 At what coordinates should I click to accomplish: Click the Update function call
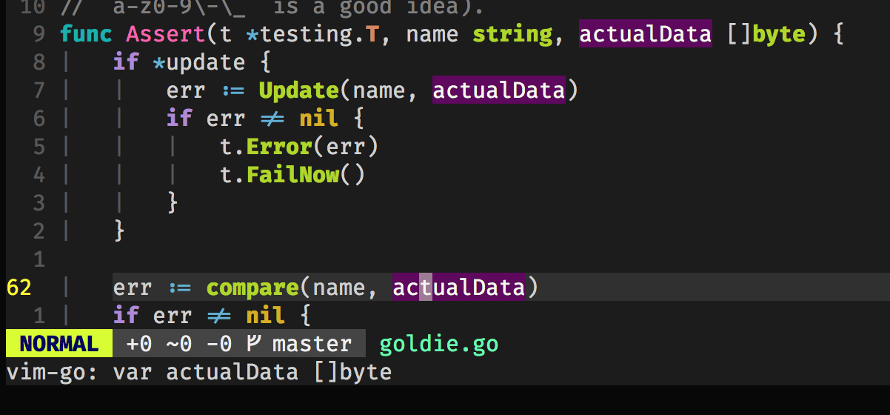(x=298, y=90)
